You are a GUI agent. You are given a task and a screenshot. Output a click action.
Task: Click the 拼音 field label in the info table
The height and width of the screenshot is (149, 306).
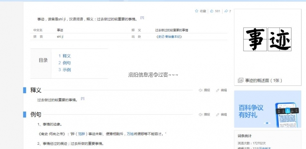pos(38,37)
